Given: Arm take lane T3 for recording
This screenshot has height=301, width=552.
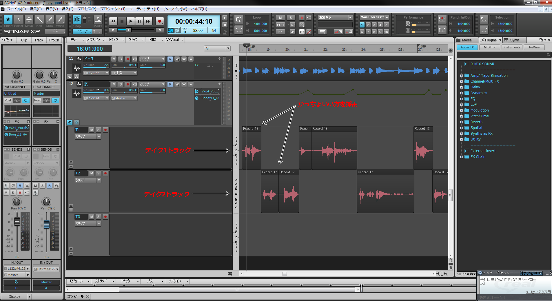Looking at the screenshot, I should 105,217.
